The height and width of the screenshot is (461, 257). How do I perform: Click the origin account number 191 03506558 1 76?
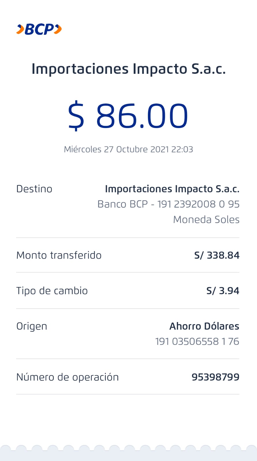tap(197, 341)
